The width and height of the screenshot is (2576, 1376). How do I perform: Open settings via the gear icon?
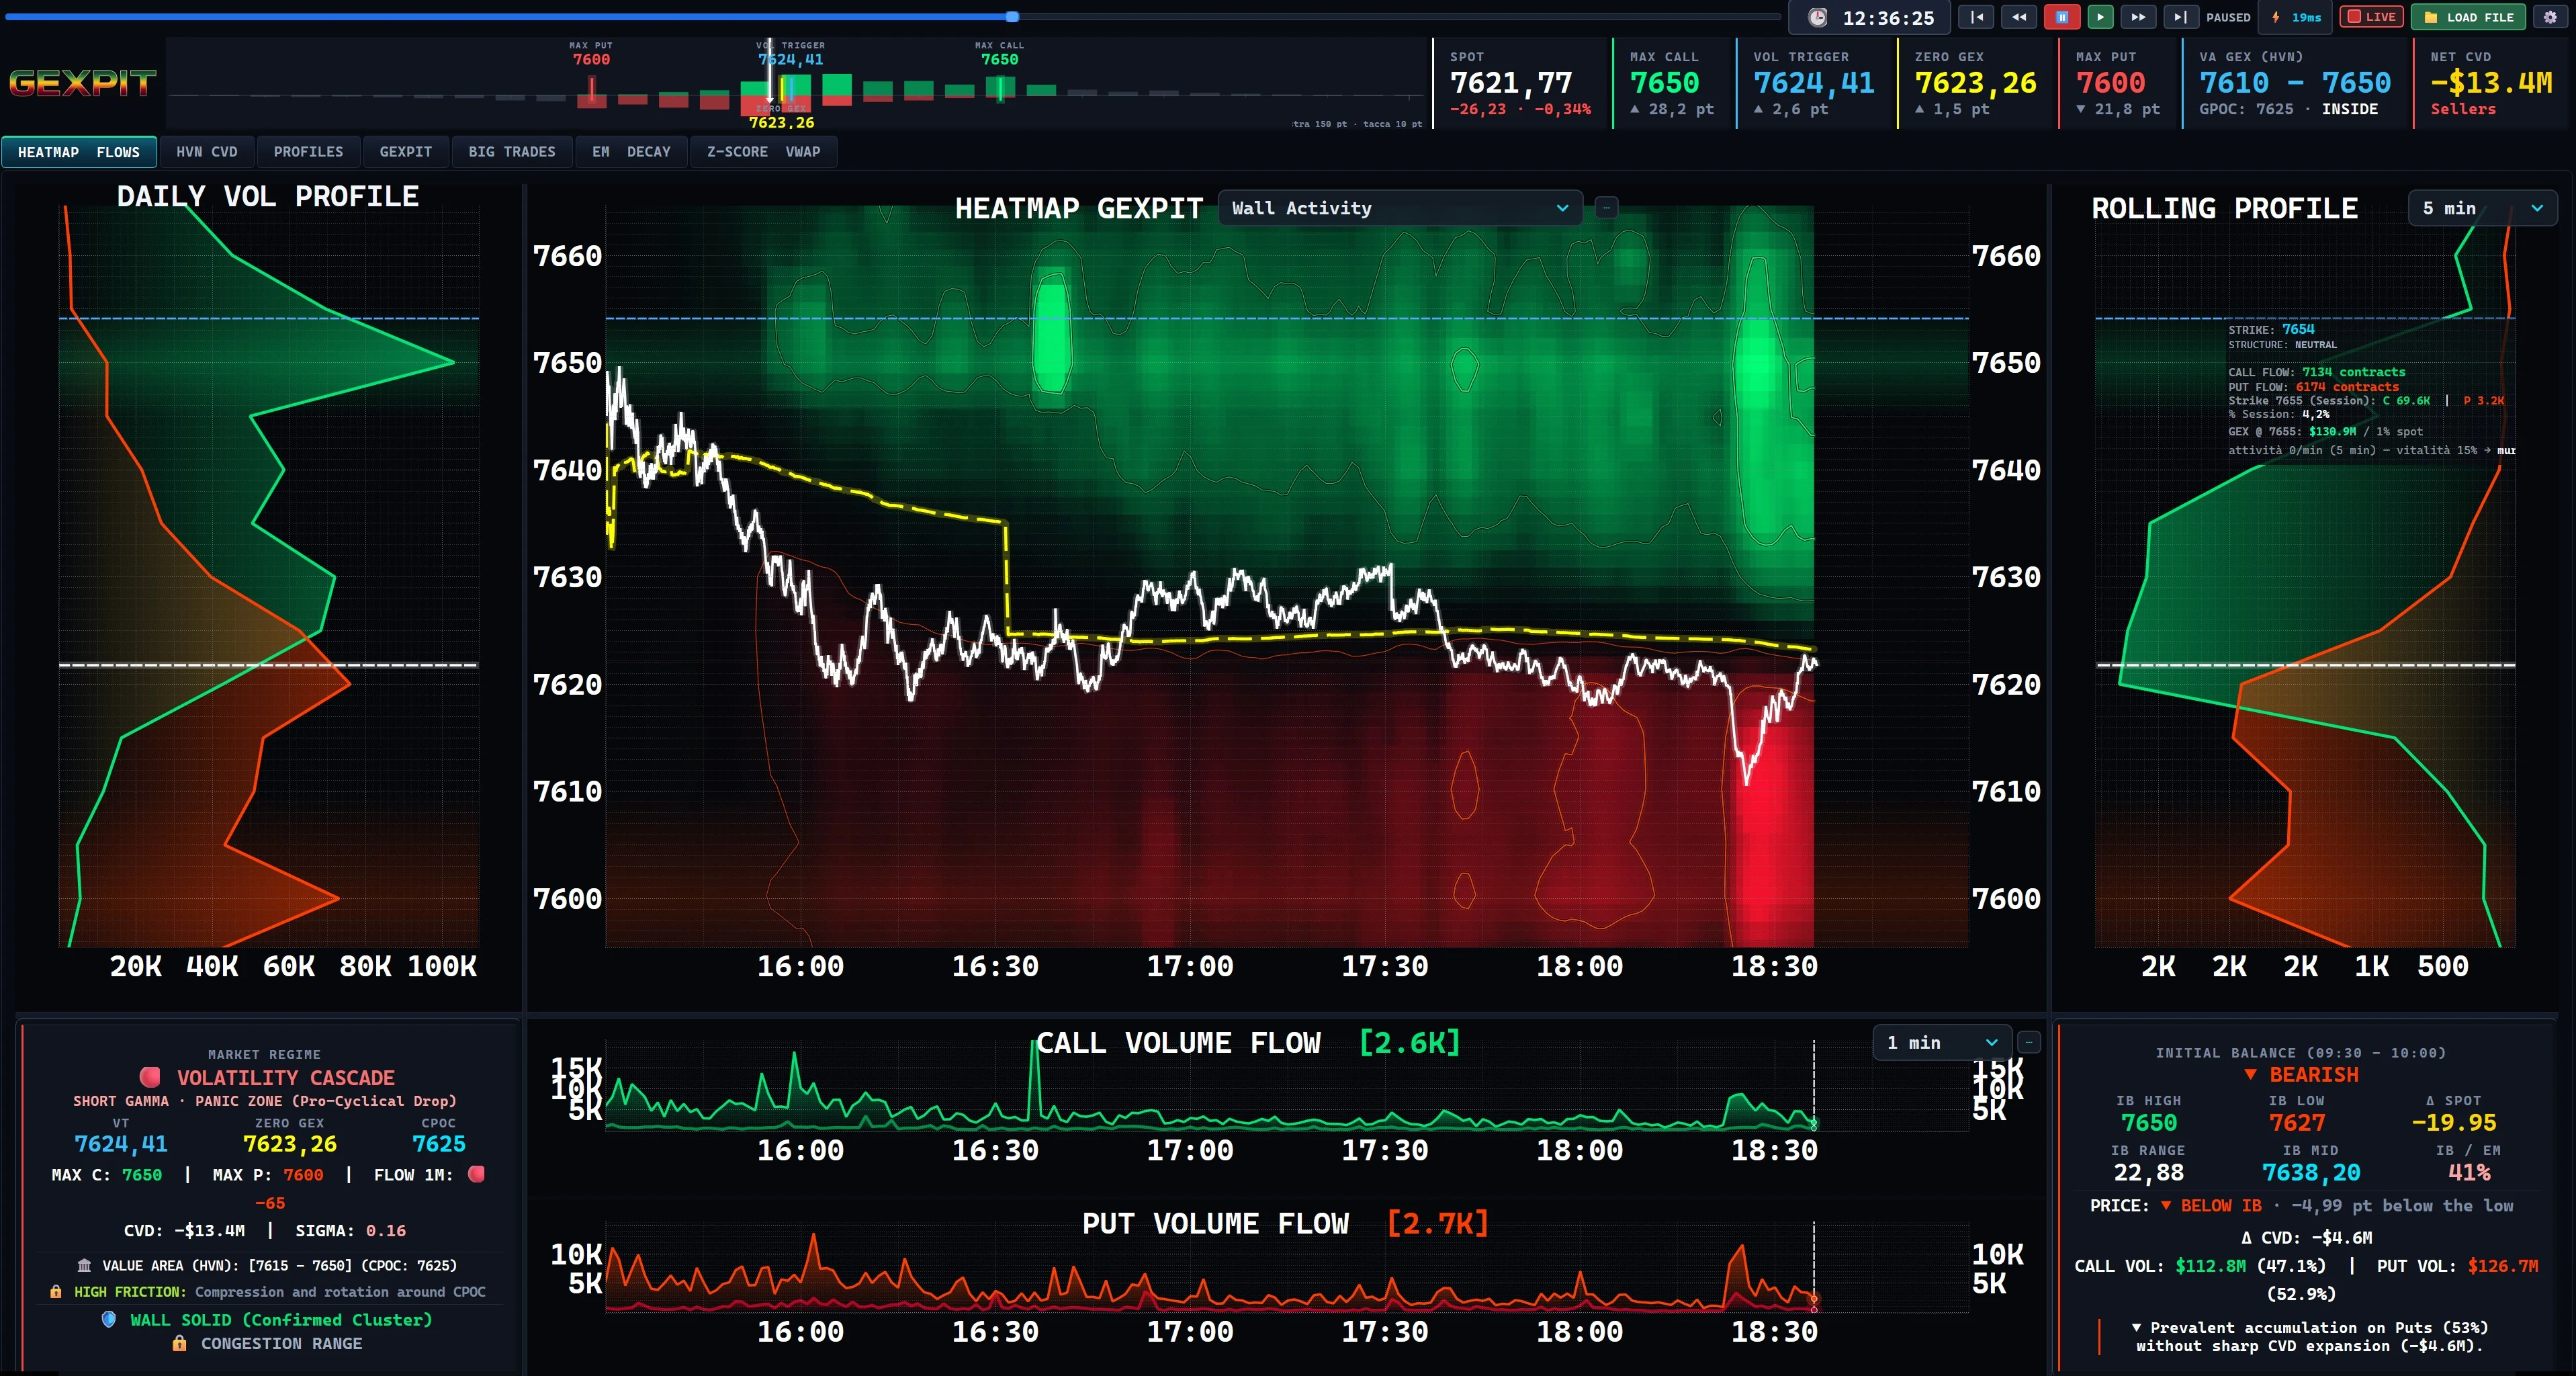coord(2550,17)
